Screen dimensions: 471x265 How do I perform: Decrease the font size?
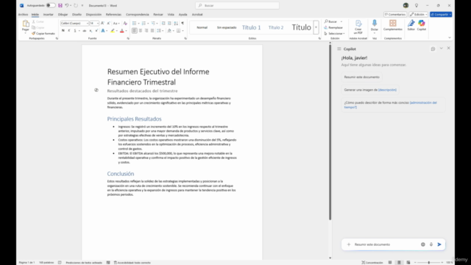108,23
